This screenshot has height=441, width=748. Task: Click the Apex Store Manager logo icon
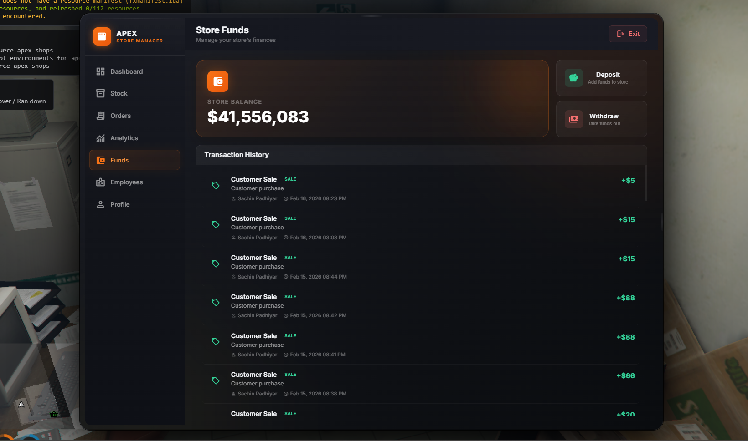point(102,36)
